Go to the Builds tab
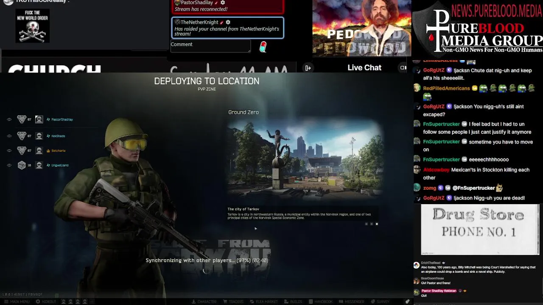Screen dimensions: 543x305 pos(293,302)
